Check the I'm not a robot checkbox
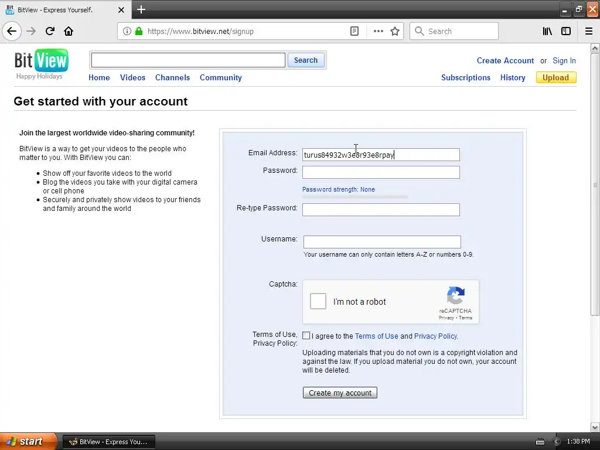 point(318,301)
